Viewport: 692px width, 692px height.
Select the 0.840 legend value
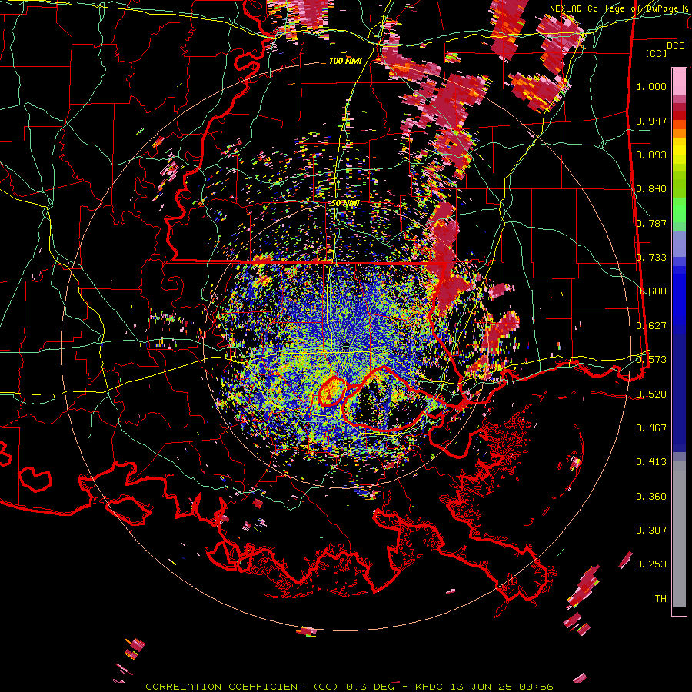(651, 189)
